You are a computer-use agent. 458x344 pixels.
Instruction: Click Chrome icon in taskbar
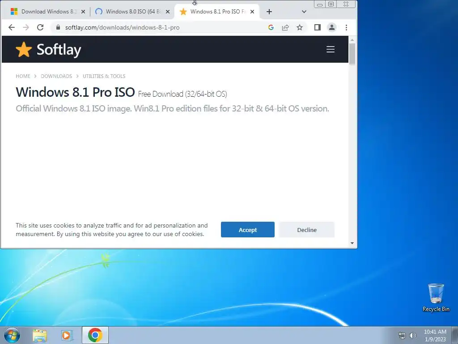(95, 335)
